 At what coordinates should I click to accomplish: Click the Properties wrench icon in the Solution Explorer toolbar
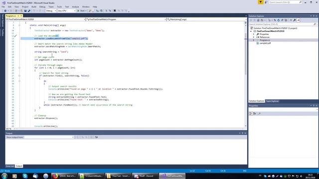(295, 20)
